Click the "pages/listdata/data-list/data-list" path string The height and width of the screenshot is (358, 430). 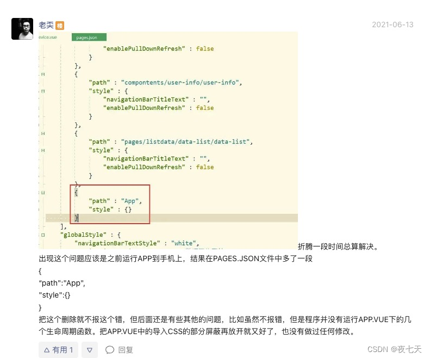186,141
